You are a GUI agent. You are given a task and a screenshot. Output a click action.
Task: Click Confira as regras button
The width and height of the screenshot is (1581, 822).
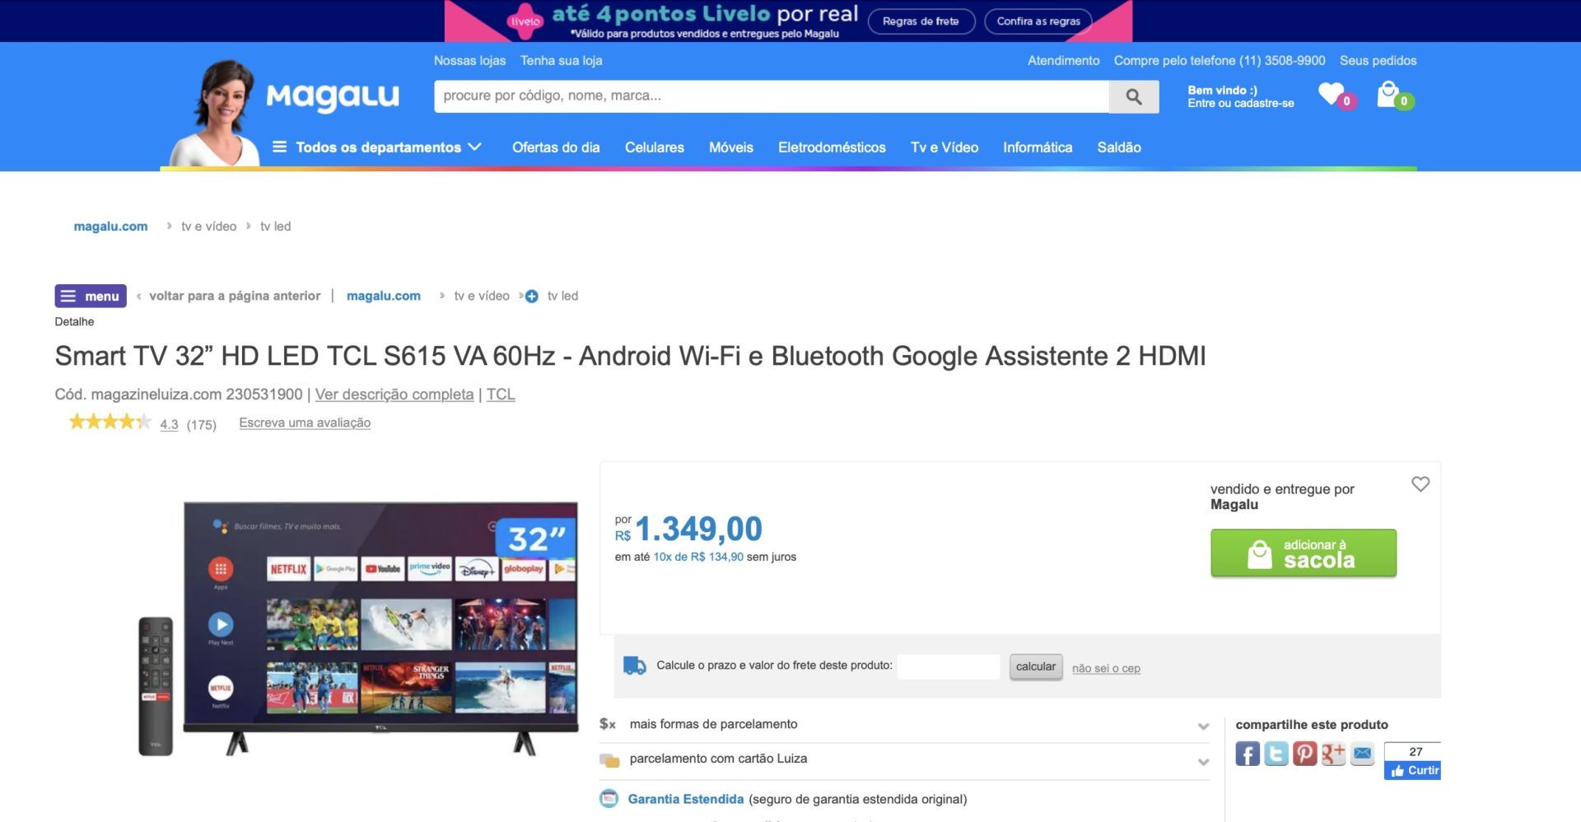click(x=1038, y=21)
